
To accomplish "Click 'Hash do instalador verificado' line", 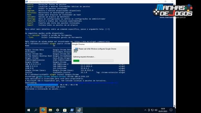I will click(45, 87).
